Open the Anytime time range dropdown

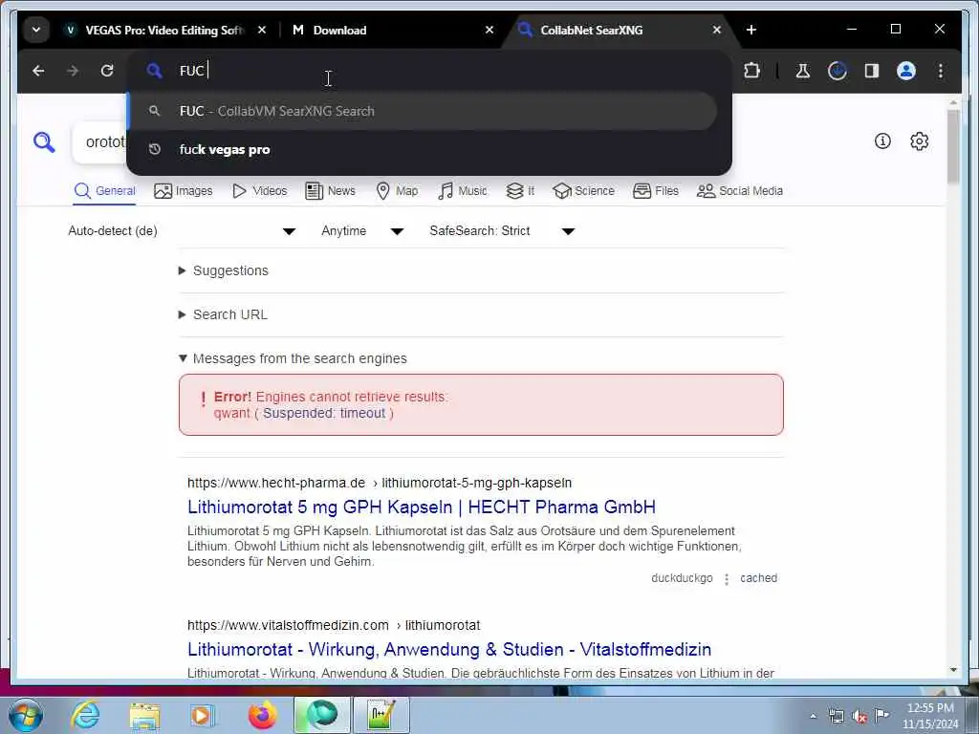(x=362, y=231)
